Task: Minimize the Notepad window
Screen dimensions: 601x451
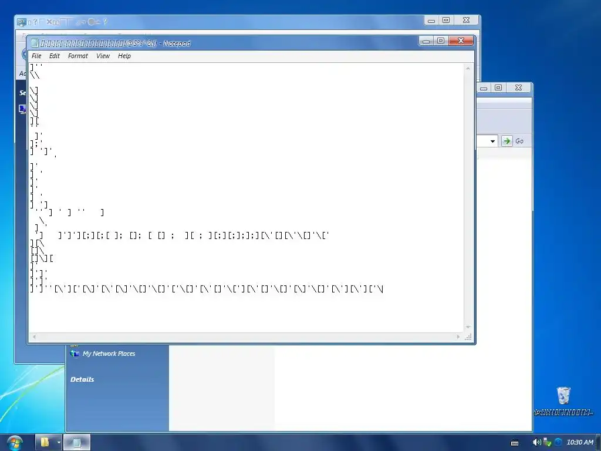Action: pos(426,41)
